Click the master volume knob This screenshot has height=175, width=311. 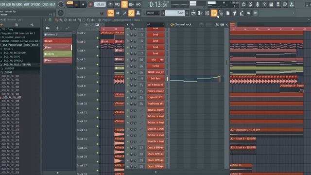[x=60, y=4]
